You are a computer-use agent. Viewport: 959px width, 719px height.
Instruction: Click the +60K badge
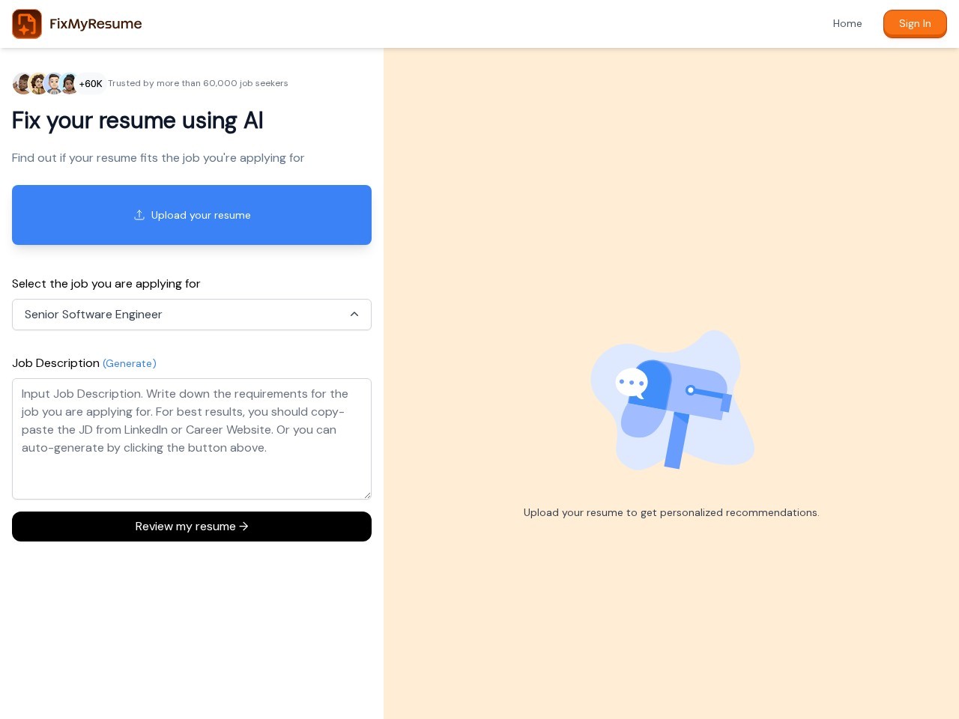point(91,84)
